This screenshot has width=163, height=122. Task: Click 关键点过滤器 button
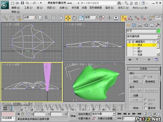tap(106, 119)
